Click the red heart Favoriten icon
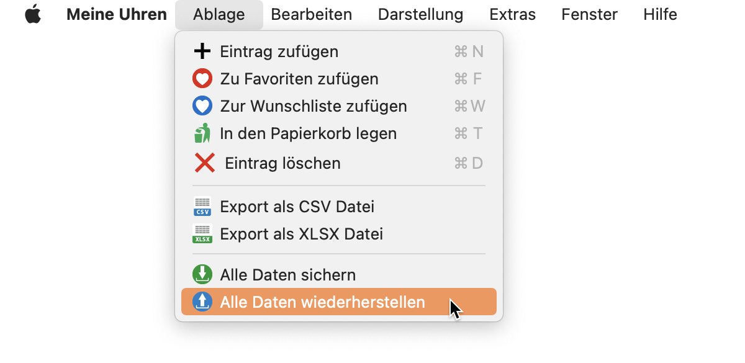This screenshot has height=363, width=745. coord(202,79)
